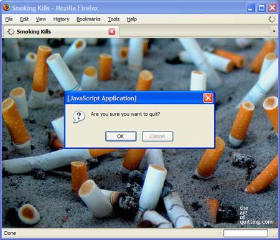Select the Smoking Kills tab
The image size is (280, 240).
(61, 32)
